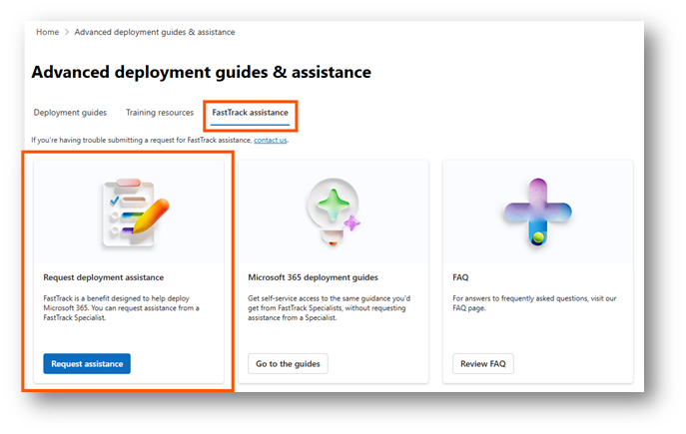
Task: Select the FastTrack assistance tab
Action: 251,113
